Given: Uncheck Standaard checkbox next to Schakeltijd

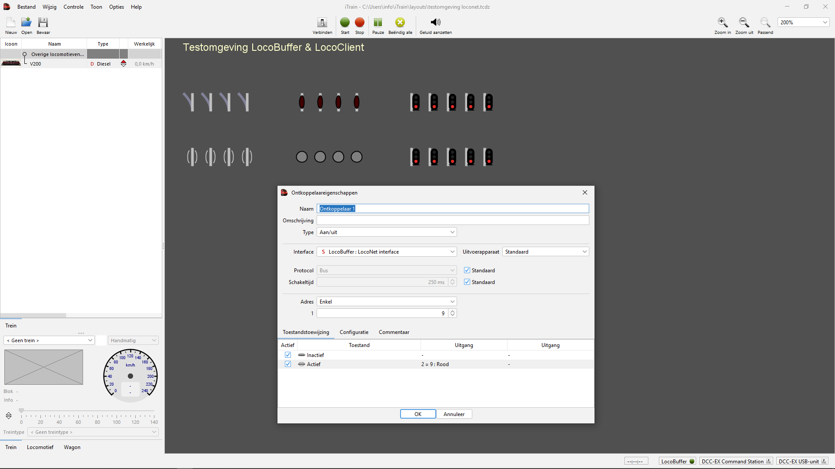Looking at the screenshot, I should [467, 282].
